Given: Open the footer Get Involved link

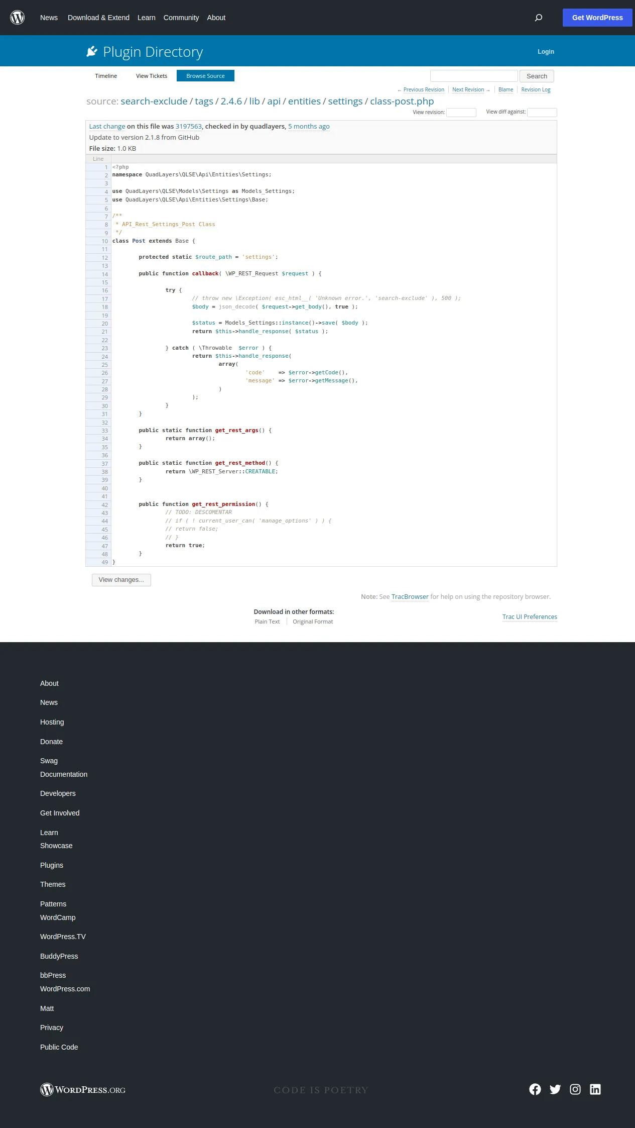Looking at the screenshot, I should coord(60,813).
